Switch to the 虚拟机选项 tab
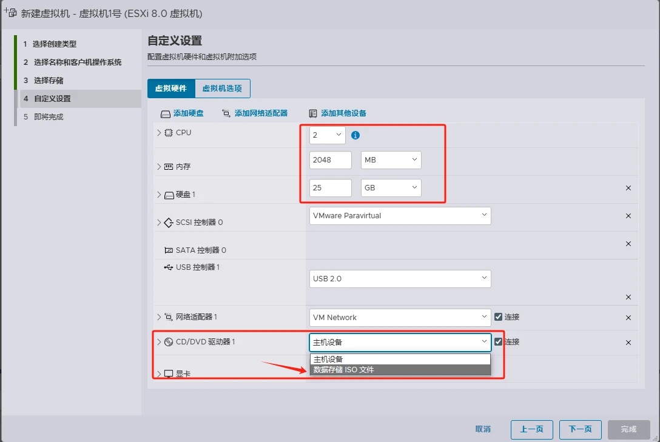Image resolution: width=660 pixels, height=442 pixels. point(222,89)
